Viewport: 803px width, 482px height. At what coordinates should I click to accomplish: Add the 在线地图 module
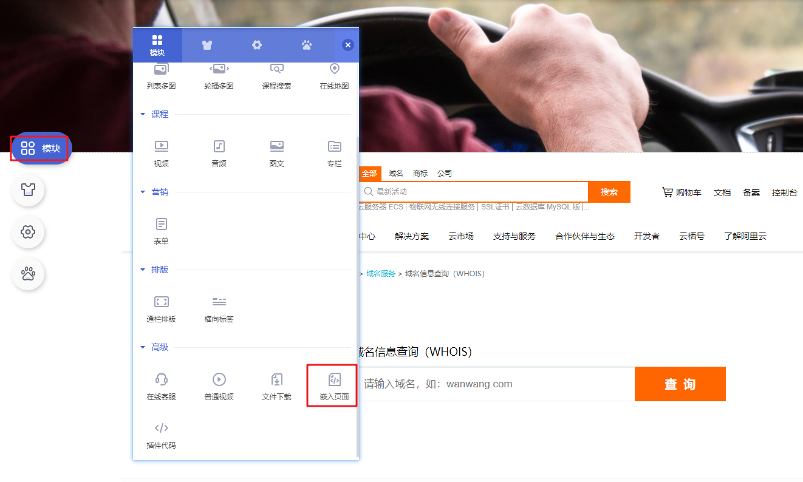coord(334,77)
